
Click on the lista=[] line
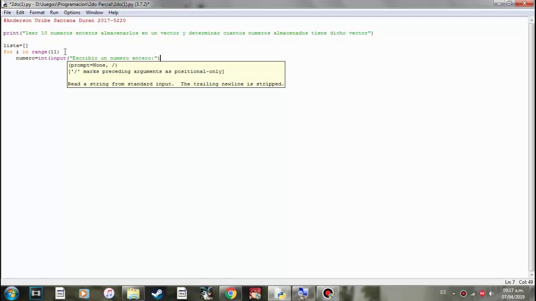click(15, 46)
